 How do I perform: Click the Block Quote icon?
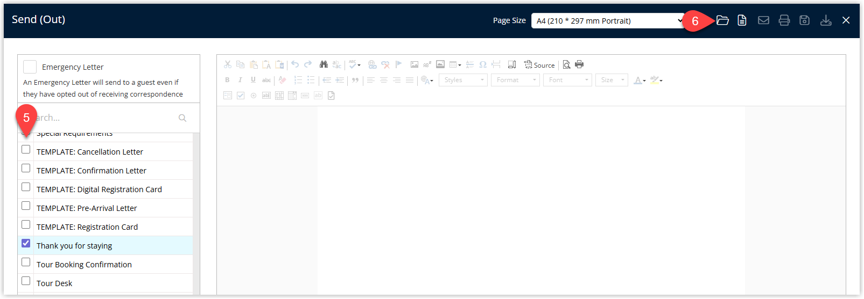tap(355, 80)
